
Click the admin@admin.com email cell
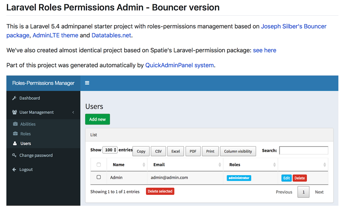coord(169,177)
